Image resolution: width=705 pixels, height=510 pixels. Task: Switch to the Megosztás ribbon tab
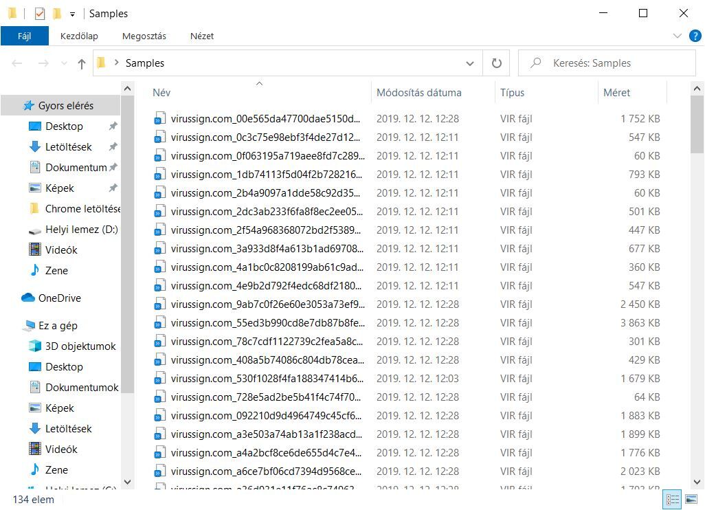pos(144,36)
